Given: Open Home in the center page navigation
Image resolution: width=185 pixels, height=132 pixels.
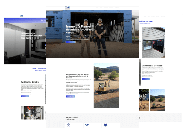Looking at the screenshot, I should point(97,8).
